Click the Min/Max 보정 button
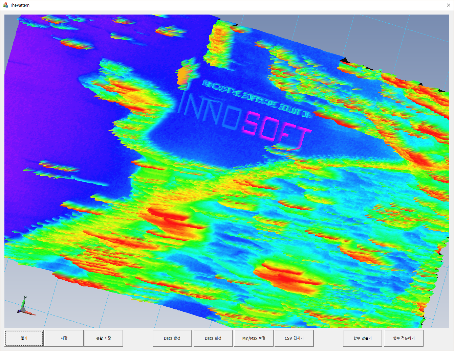454x351 pixels. point(254,338)
